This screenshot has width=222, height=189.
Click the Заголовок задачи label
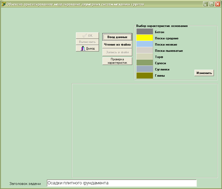tap(25, 184)
